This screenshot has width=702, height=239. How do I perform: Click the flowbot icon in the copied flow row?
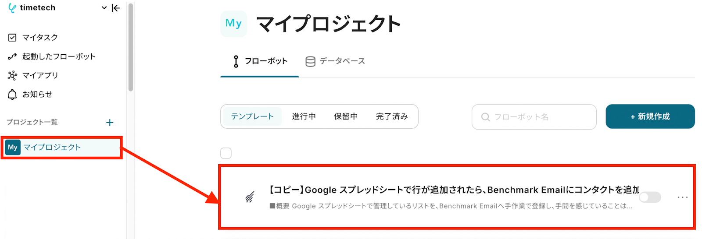(x=250, y=197)
